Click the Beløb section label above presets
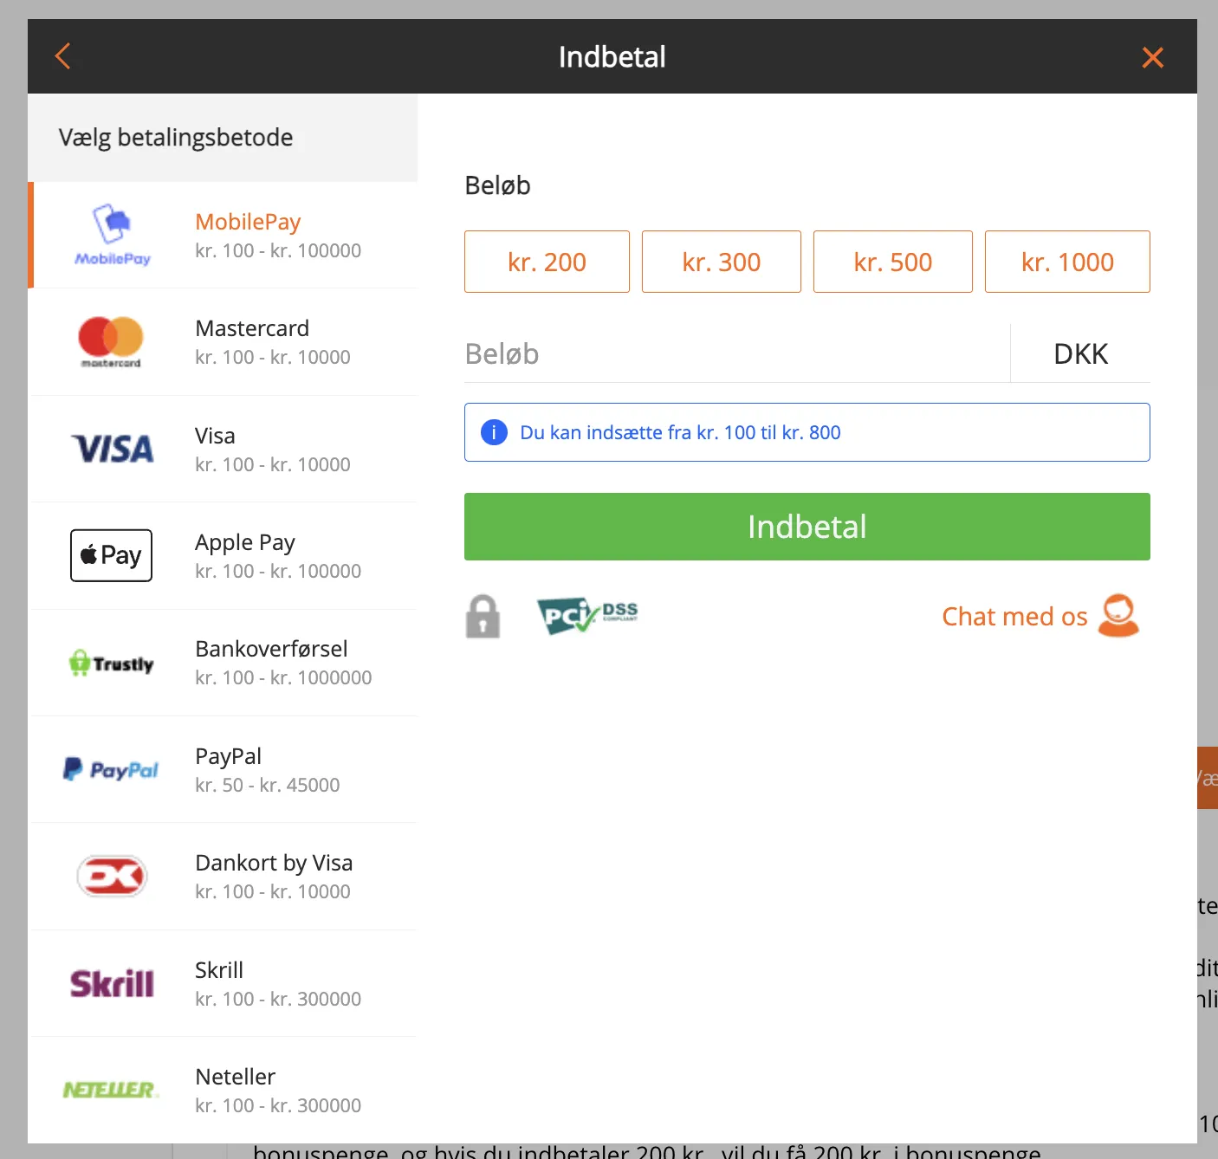Screen dimensions: 1218x1159 pos(497,185)
